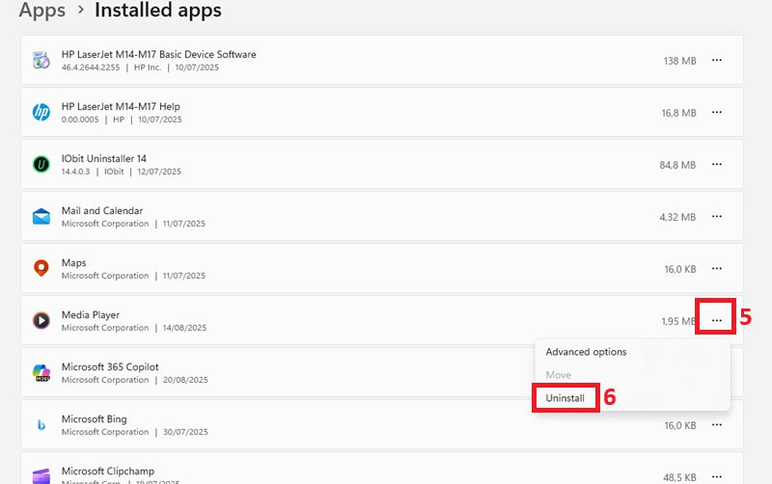Image resolution: width=772 pixels, height=484 pixels.
Task: Open three-dot menu for IObit Uninstaller 14
Action: point(717,164)
